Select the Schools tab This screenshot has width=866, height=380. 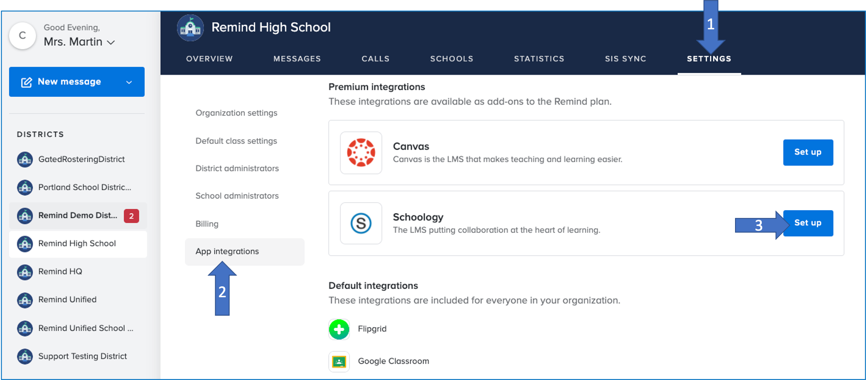coord(452,59)
